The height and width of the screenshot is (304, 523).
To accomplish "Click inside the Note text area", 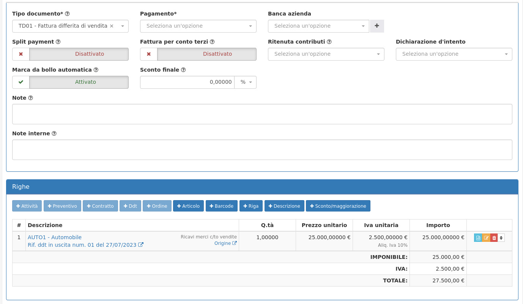I will (262, 114).
